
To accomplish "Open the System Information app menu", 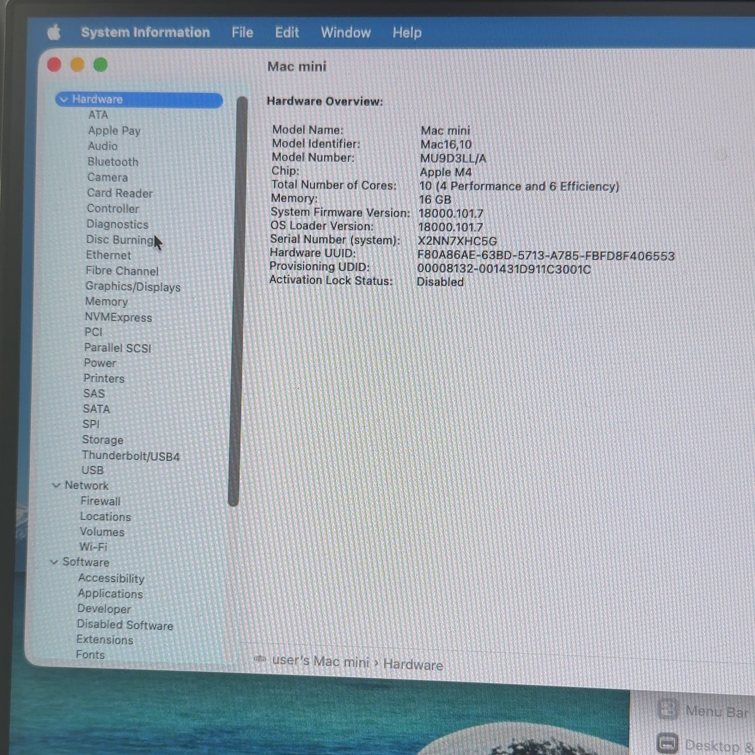I will tap(145, 32).
